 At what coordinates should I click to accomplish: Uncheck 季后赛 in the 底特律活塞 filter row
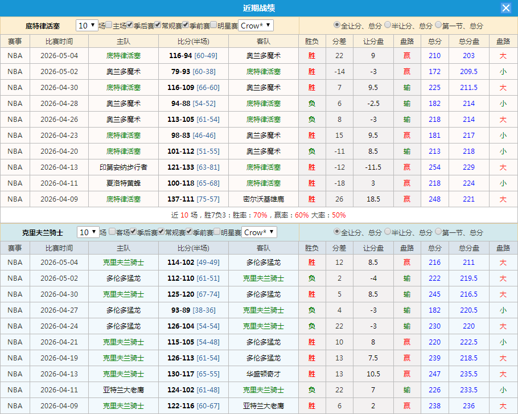[x=130, y=25]
